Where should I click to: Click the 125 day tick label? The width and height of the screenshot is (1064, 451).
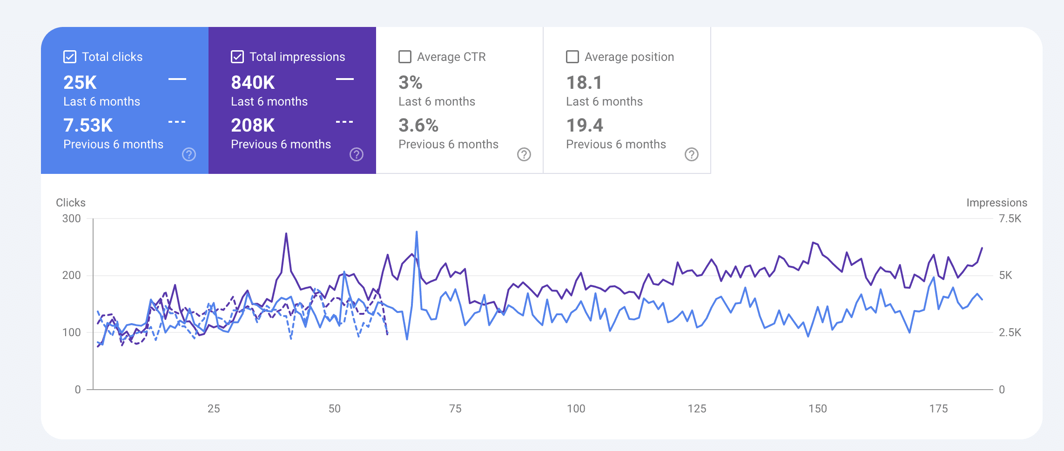pyautogui.click(x=697, y=409)
